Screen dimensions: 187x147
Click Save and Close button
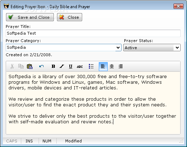point(30,17)
